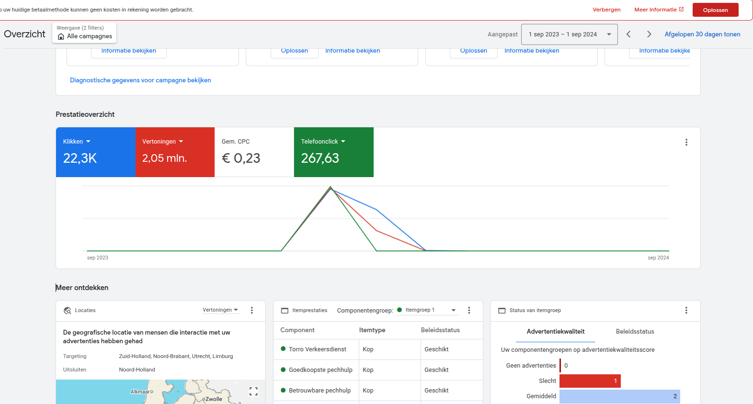Click the home icon beside Alle campagnes

pyautogui.click(x=61, y=36)
